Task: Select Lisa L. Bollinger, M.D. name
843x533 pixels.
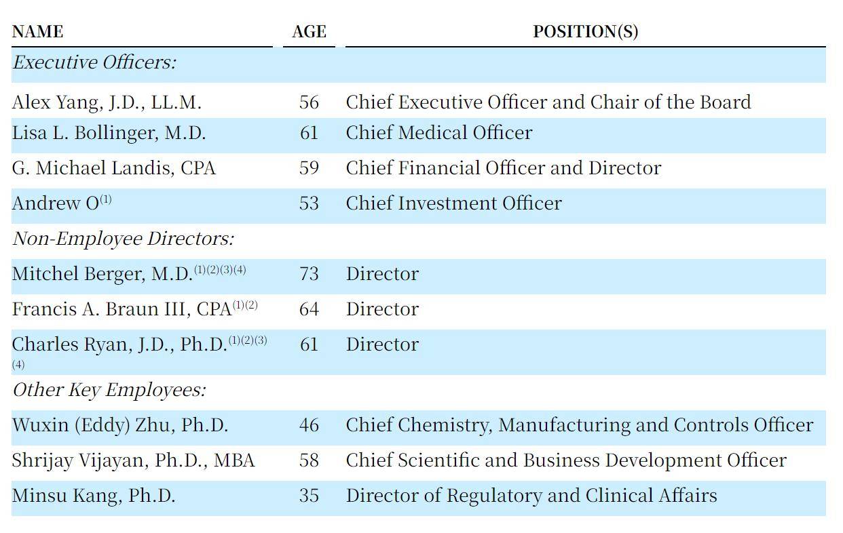Action: (109, 133)
